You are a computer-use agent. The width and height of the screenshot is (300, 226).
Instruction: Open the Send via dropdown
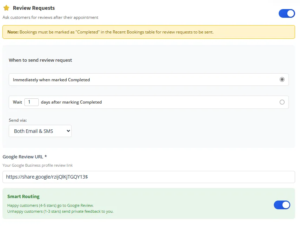coord(40,131)
